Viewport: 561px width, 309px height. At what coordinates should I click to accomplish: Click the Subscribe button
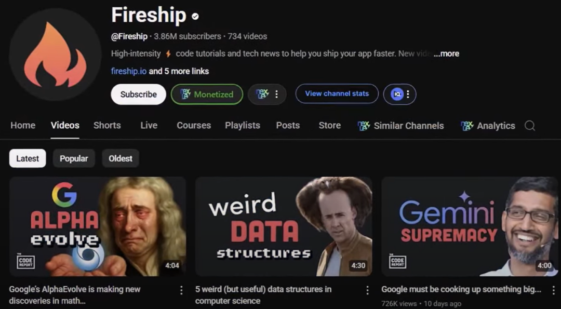[139, 95]
